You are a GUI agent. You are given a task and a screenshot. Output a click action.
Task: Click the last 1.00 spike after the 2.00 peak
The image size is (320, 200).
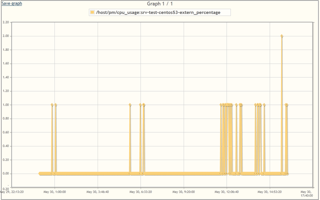click(287, 105)
